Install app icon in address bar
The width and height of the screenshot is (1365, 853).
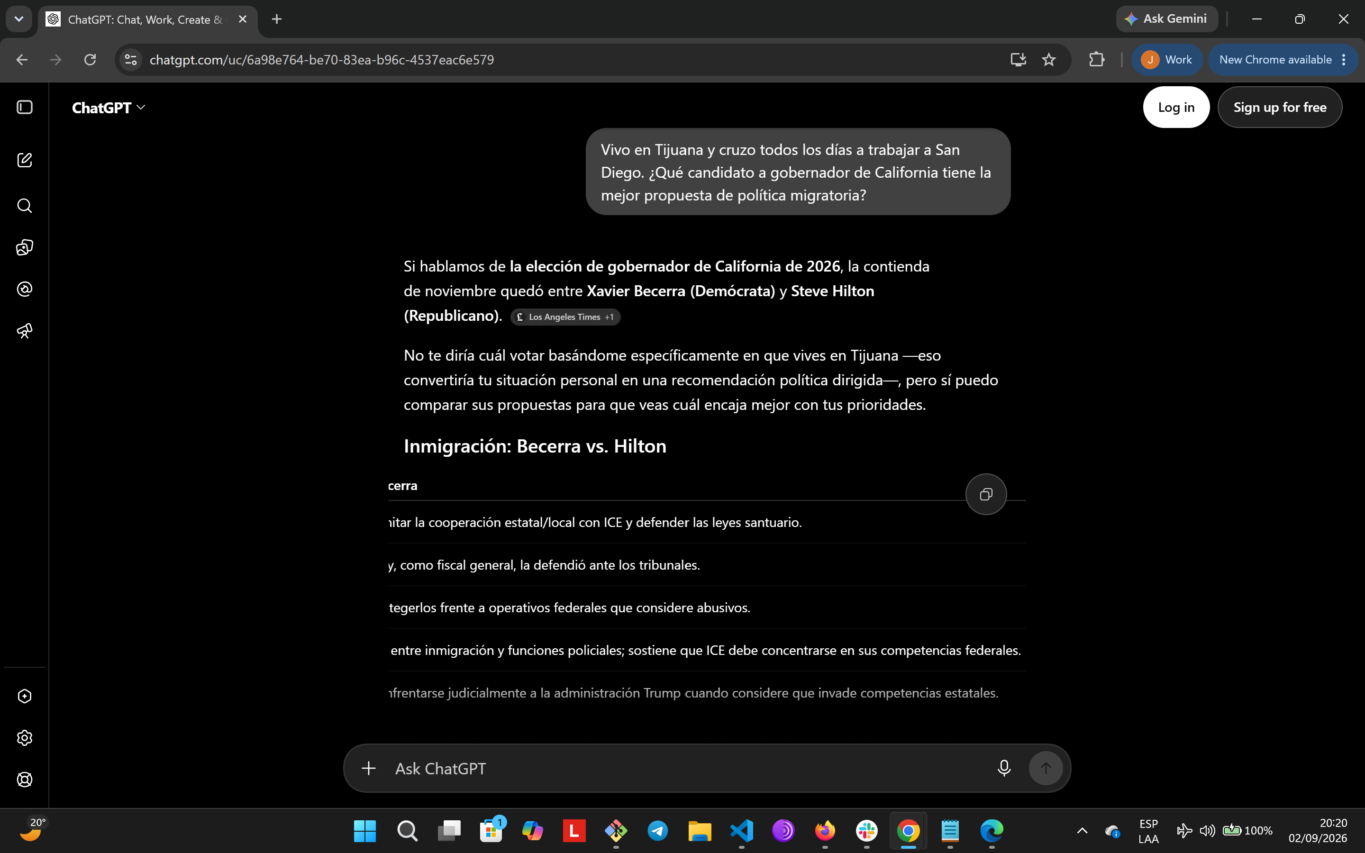(x=1018, y=60)
